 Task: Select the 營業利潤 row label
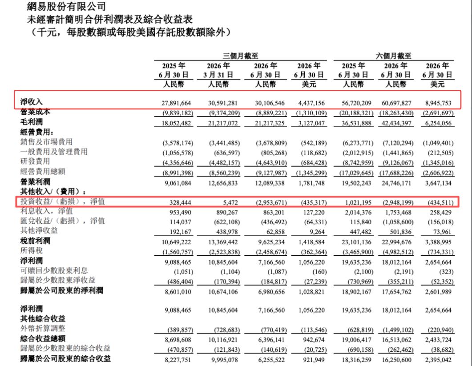35,182
